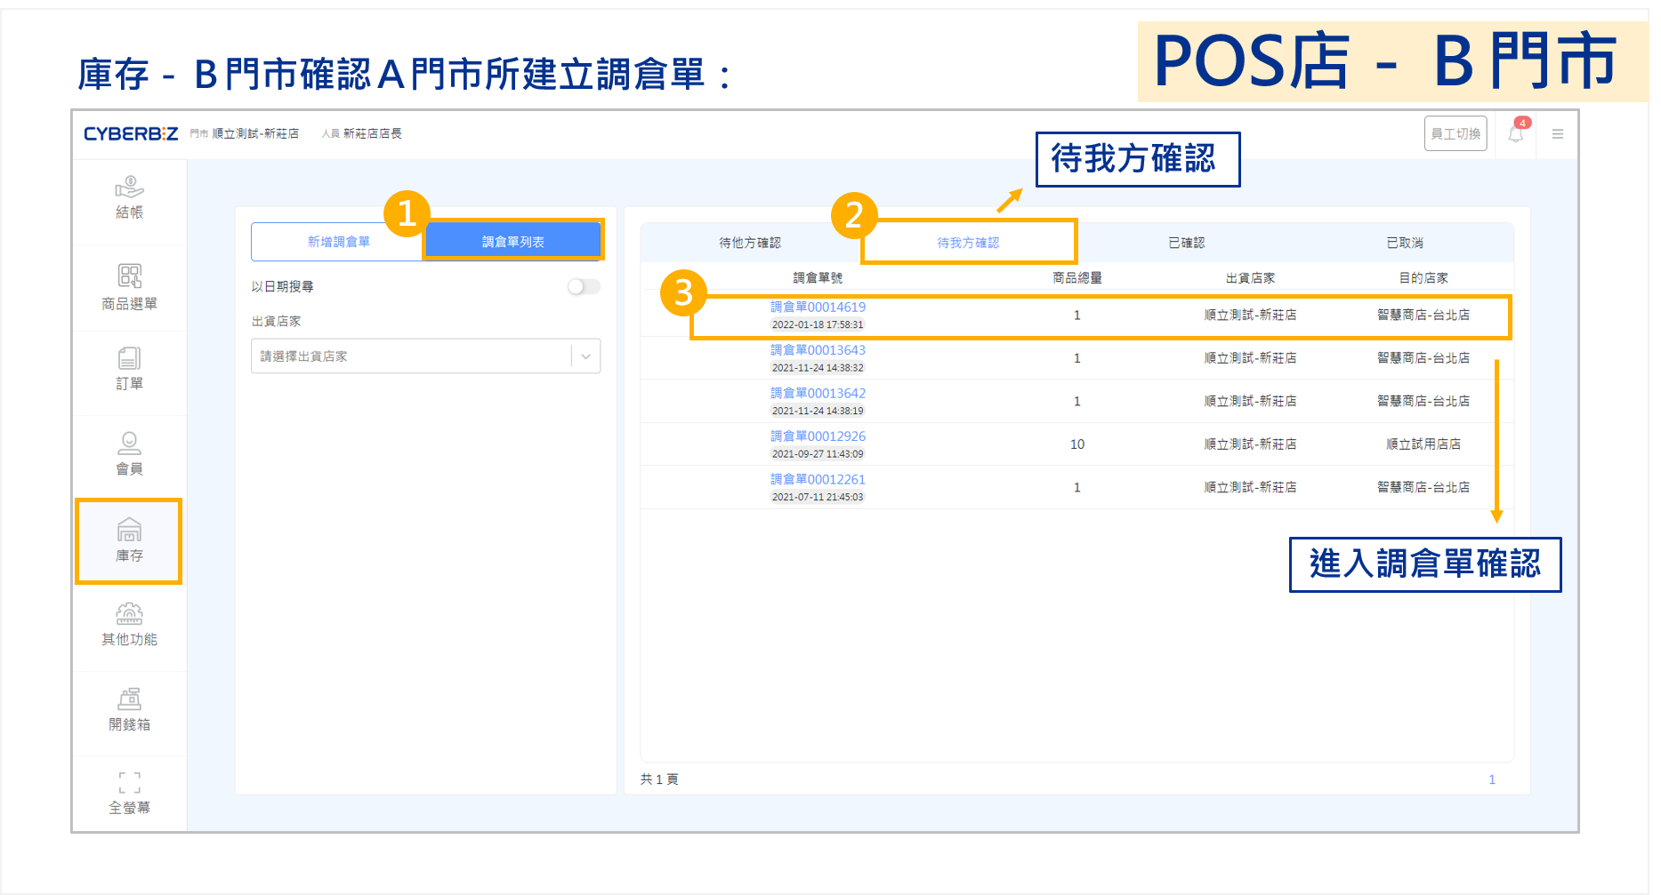The width and height of the screenshot is (1661, 895).
Task: Select the 庫存 inventory sidebar icon
Action: pyautogui.click(x=129, y=540)
